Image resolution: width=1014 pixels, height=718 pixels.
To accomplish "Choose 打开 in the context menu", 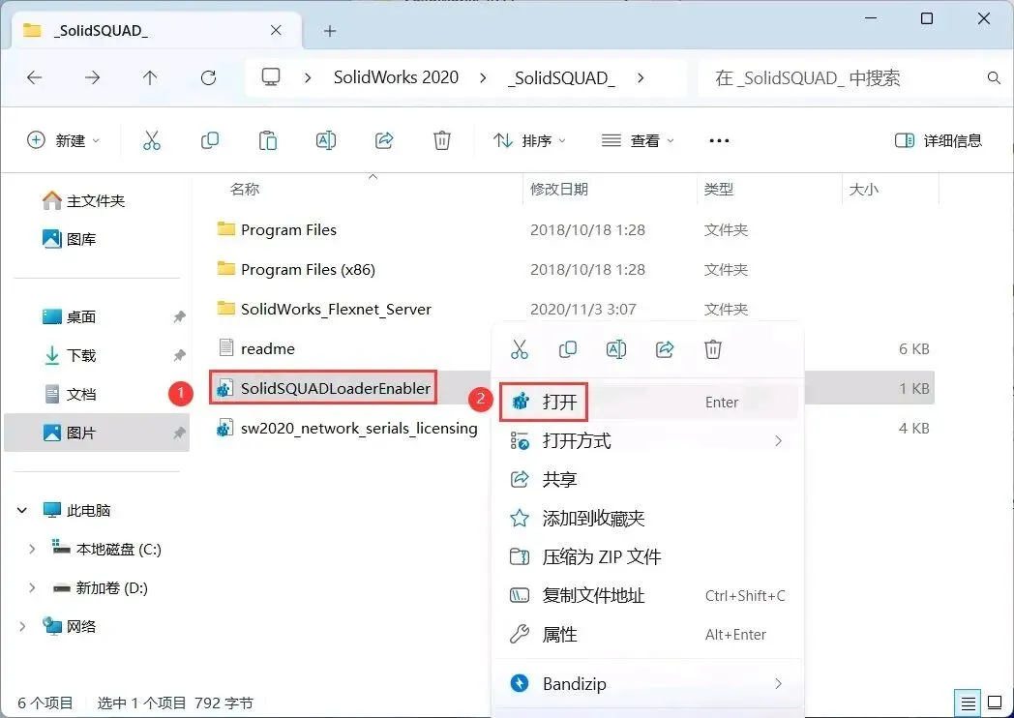I will click(x=648, y=402).
